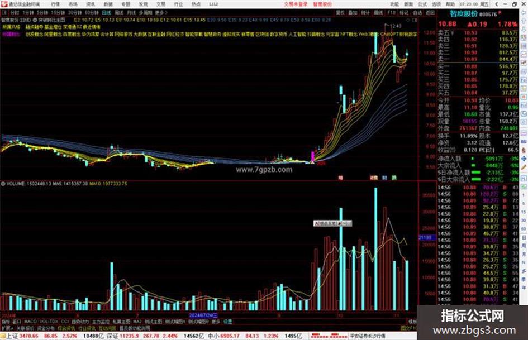
Task: Click the 2024/07/24 date marker on timeline
Action: 203,315
